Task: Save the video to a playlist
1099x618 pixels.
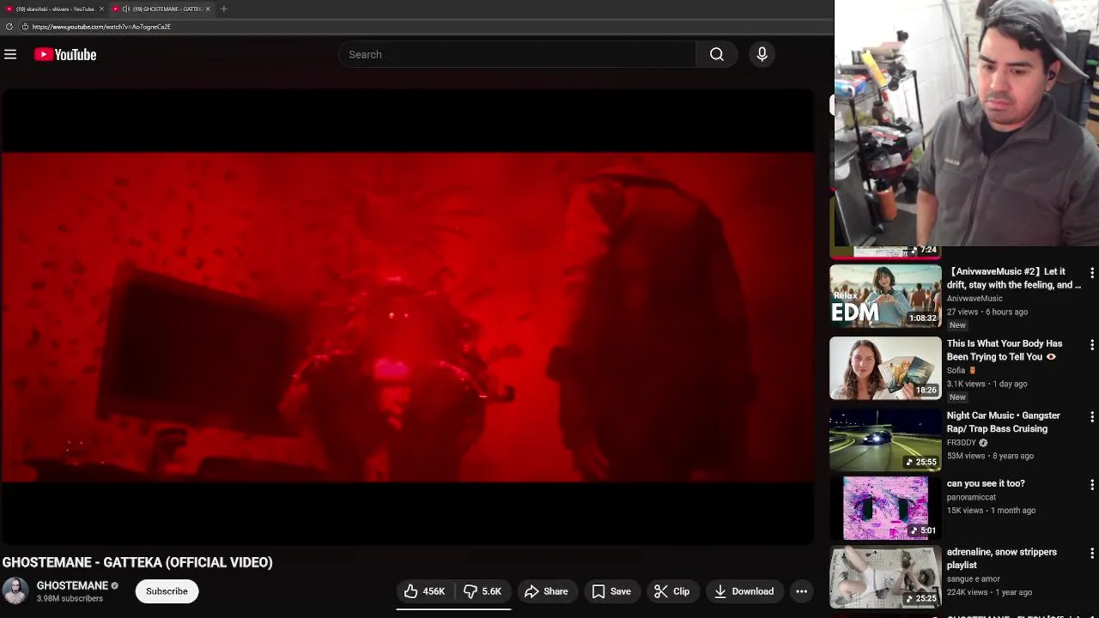Action: pos(611,591)
